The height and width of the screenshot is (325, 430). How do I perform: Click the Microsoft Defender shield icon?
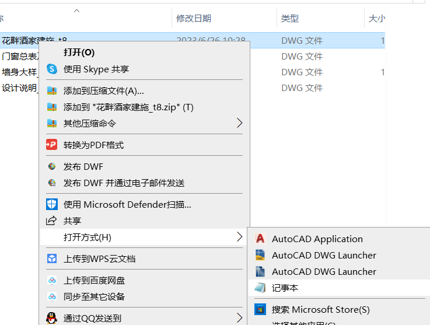pyautogui.click(x=52, y=204)
